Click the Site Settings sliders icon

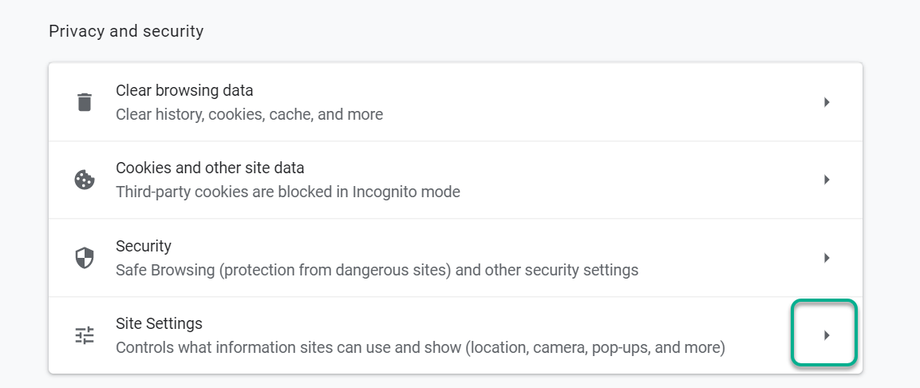pyautogui.click(x=85, y=335)
